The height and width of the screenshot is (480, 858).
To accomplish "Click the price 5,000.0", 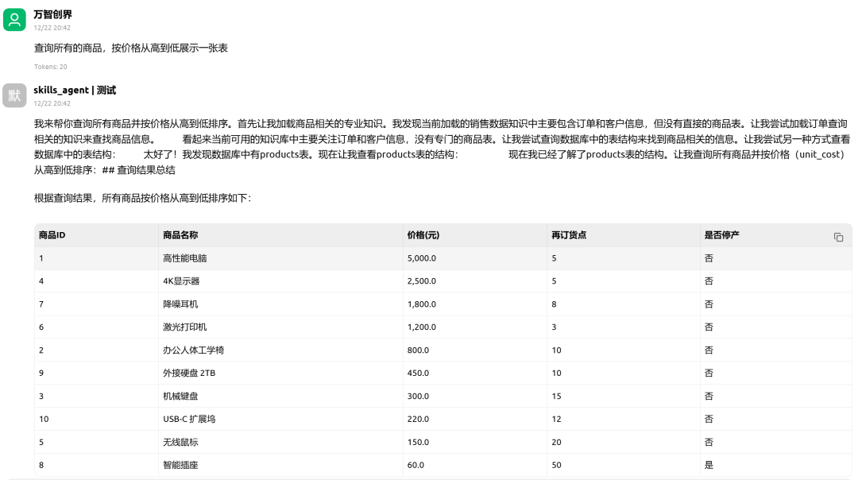I will tap(421, 257).
